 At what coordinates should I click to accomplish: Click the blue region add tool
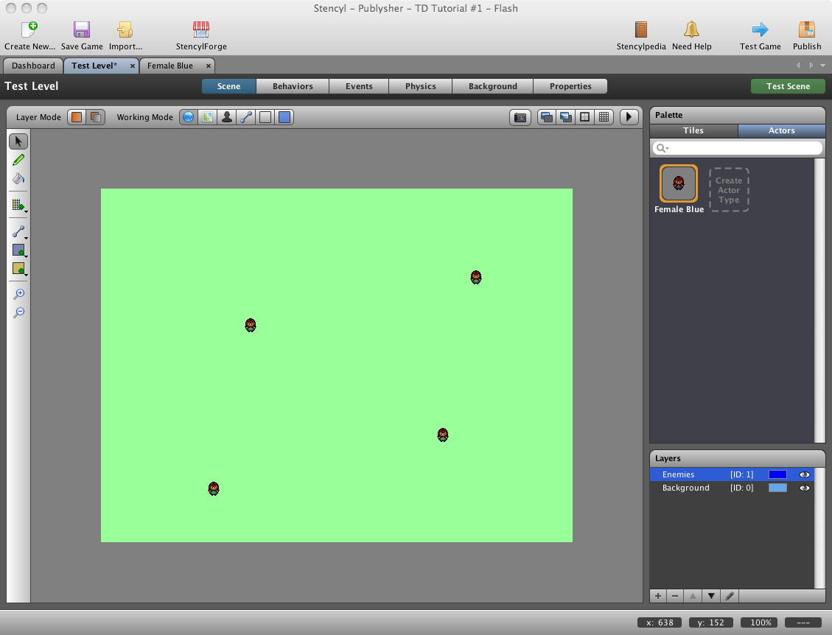tap(18, 250)
